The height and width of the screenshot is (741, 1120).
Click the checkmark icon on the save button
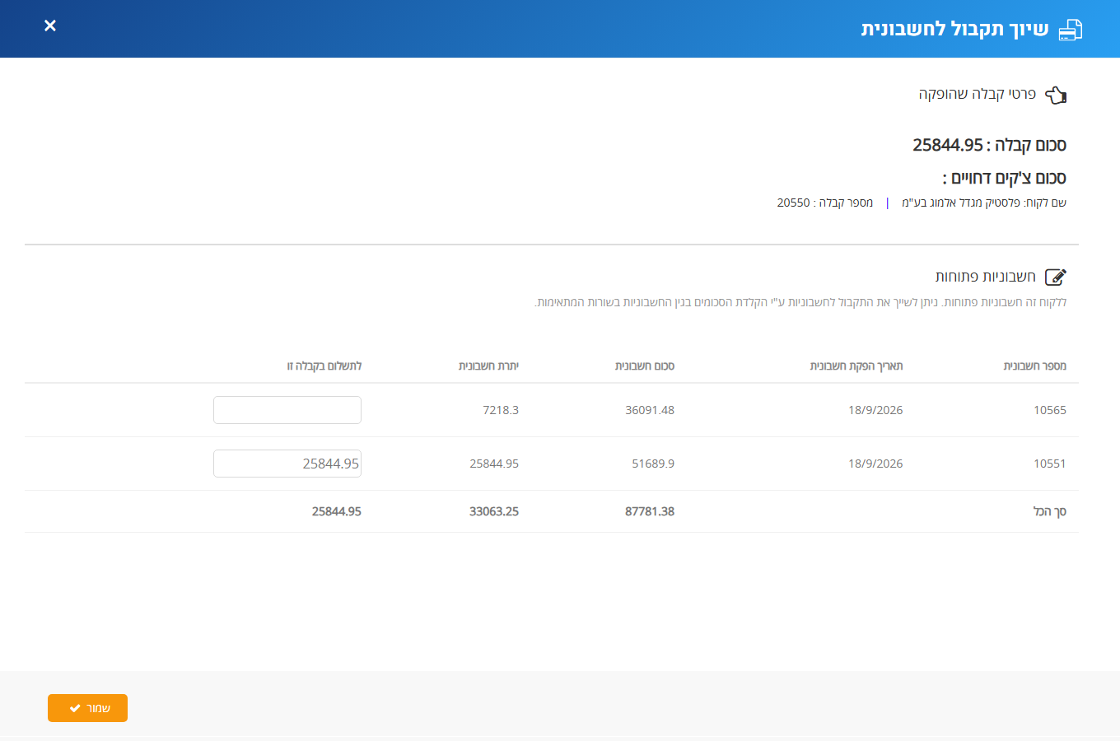point(75,708)
